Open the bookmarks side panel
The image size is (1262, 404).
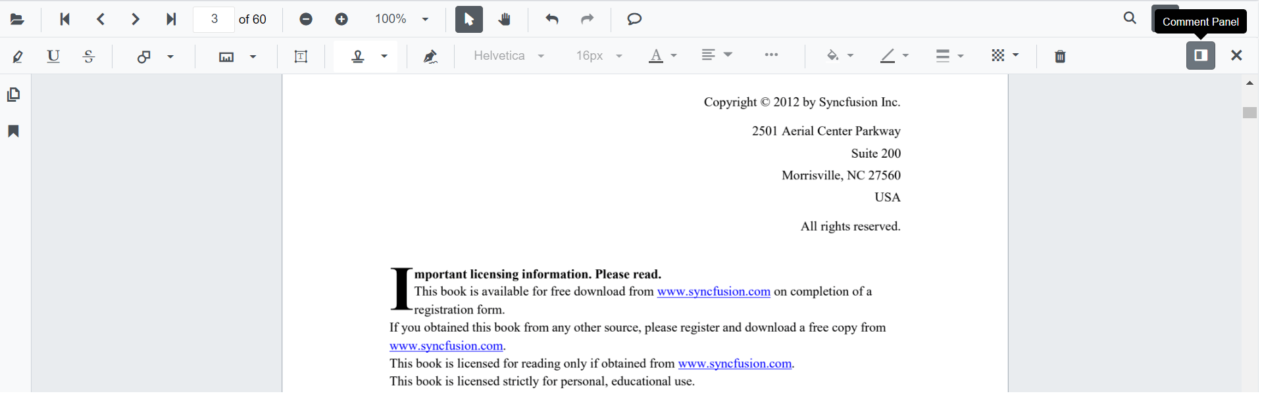tap(13, 131)
